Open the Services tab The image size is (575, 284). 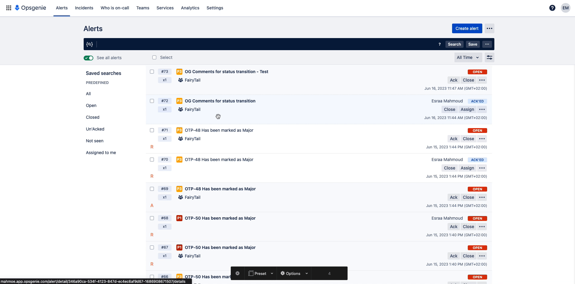click(165, 8)
